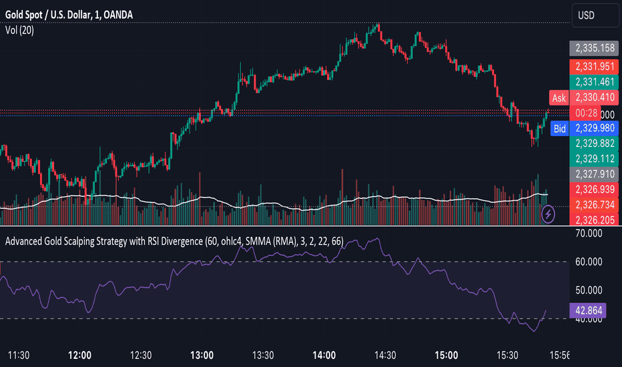The width and height of the screenshot is (622, 367).
Task: Click the Bid price label
Action: tap(560, 129)
